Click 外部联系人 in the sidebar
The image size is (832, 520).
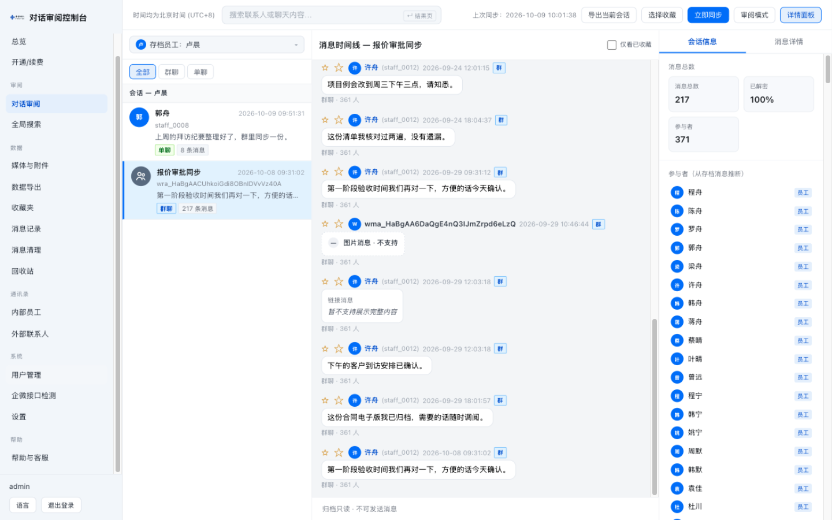[x=57, y=334]
